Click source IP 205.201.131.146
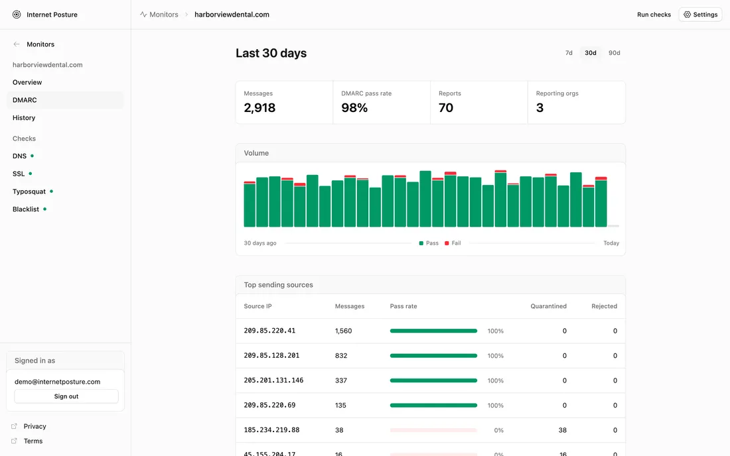 click(x=273, y=380)
